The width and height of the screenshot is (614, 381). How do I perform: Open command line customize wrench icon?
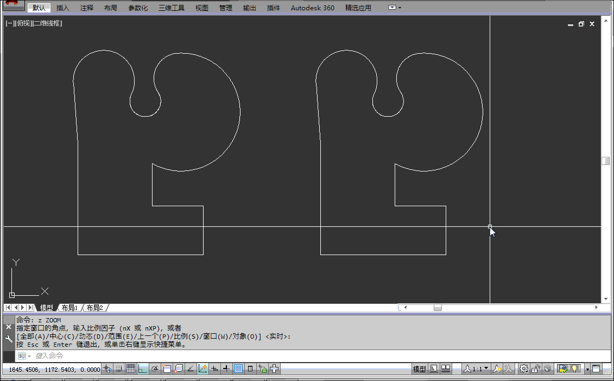[9, 339]
